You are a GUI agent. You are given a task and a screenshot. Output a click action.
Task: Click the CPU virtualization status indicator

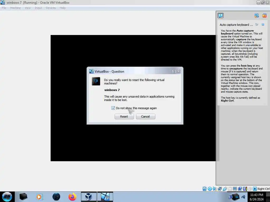pos(245,189)
